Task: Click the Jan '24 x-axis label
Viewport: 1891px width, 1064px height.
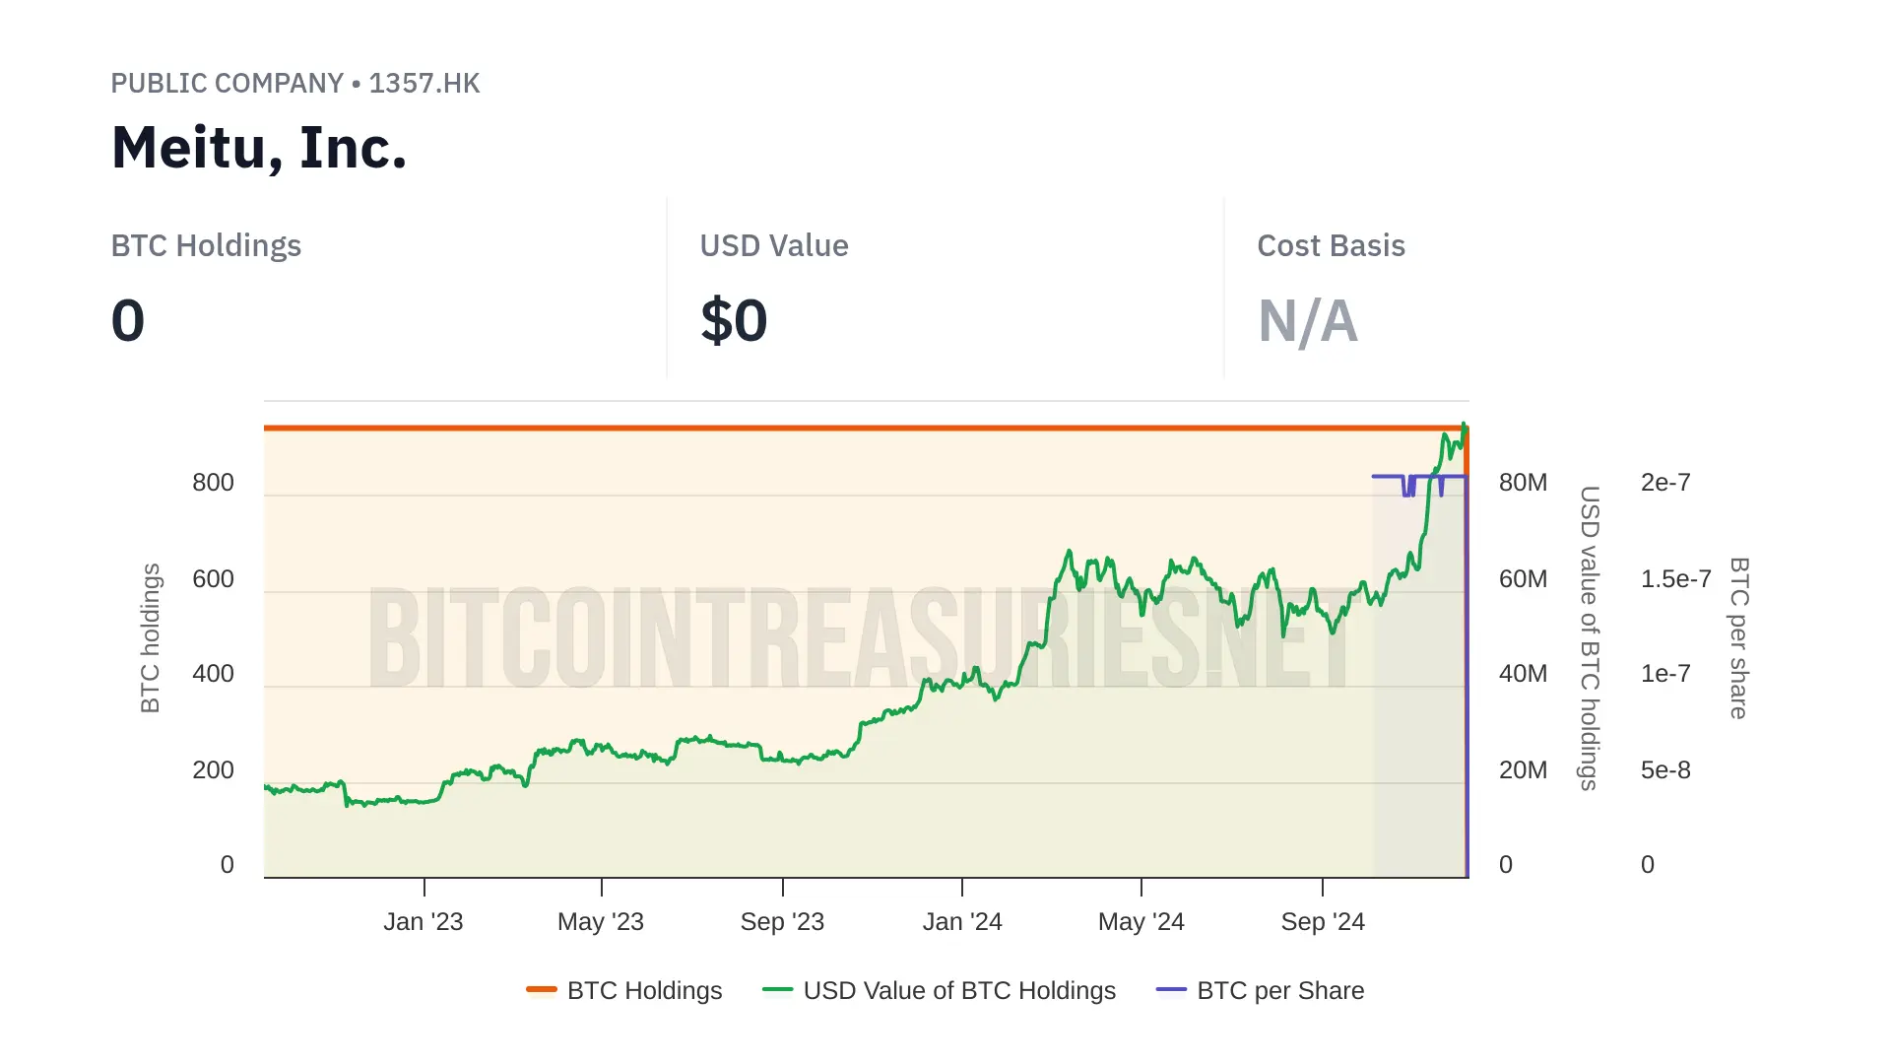Action: (x=962, y=922)
